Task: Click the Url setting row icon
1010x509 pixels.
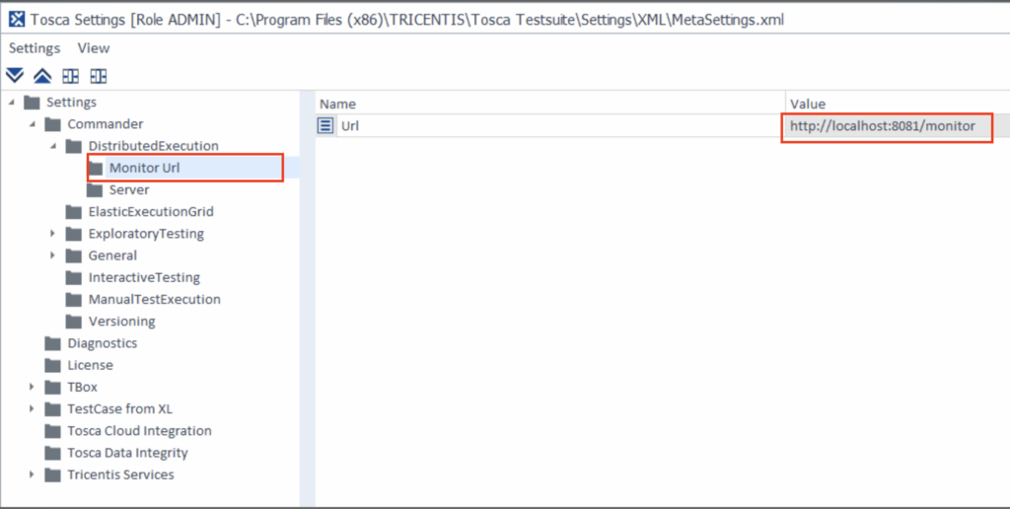Action: [x=325, y=125]
